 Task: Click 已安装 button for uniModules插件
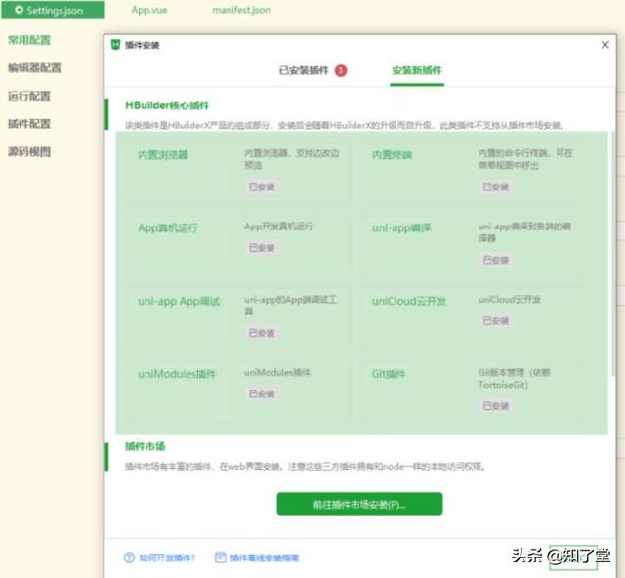(x=262, y=393)
